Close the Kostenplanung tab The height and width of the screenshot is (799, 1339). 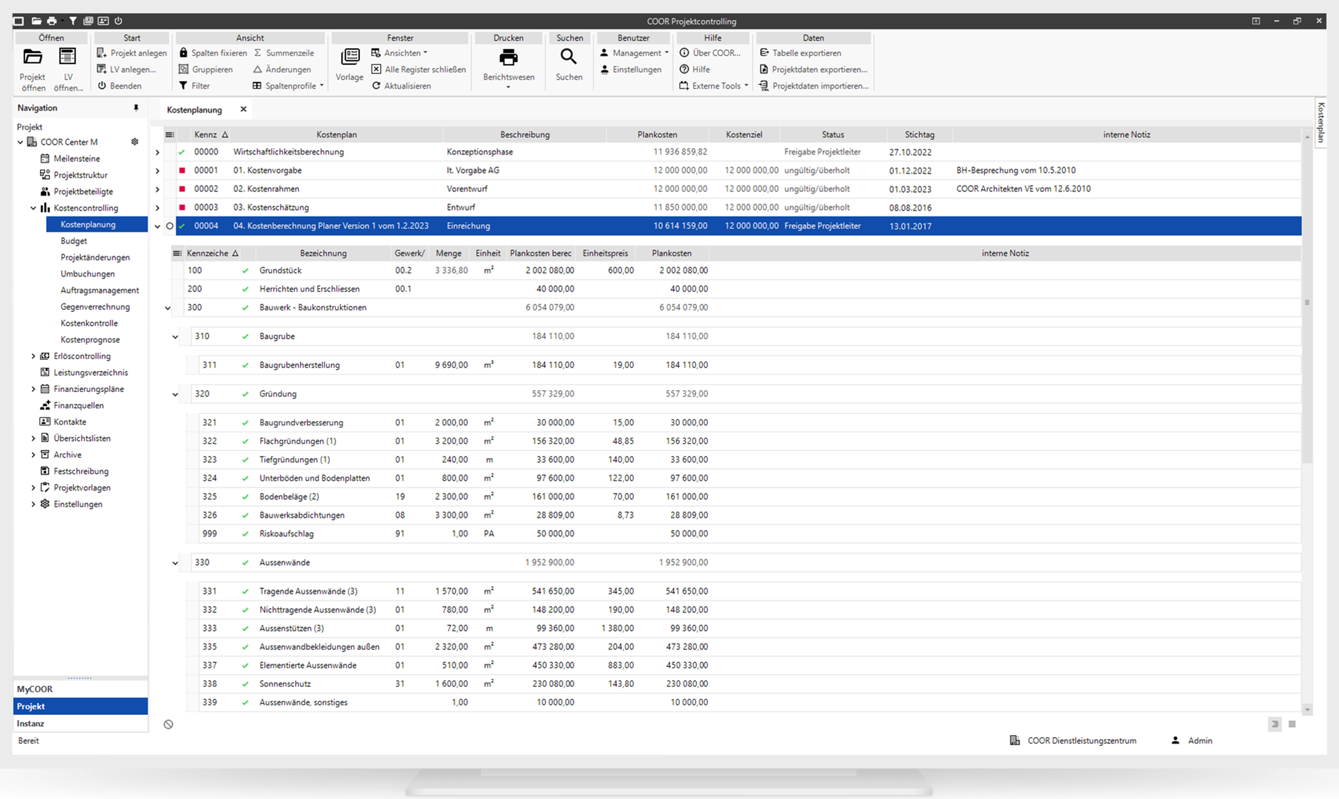point(243,109)
